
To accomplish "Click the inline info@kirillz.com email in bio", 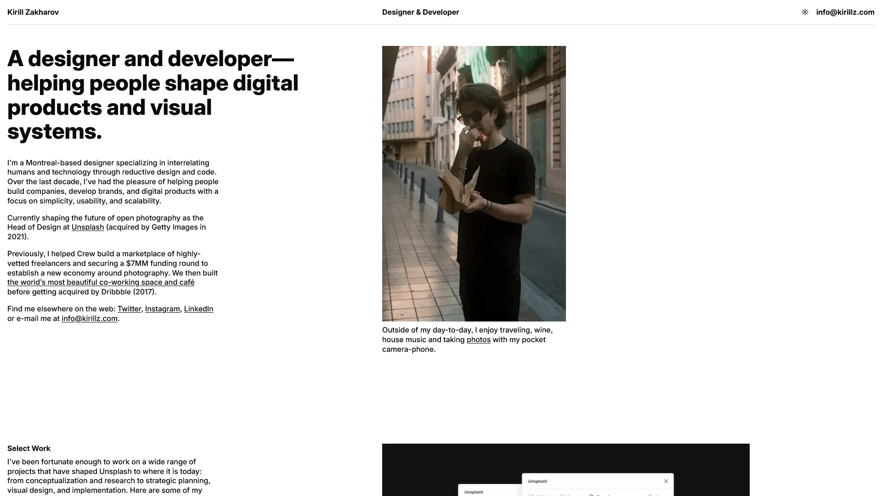I will [x=90, y=319].
